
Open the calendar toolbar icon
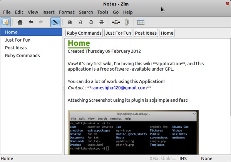[x=141, y=22]
